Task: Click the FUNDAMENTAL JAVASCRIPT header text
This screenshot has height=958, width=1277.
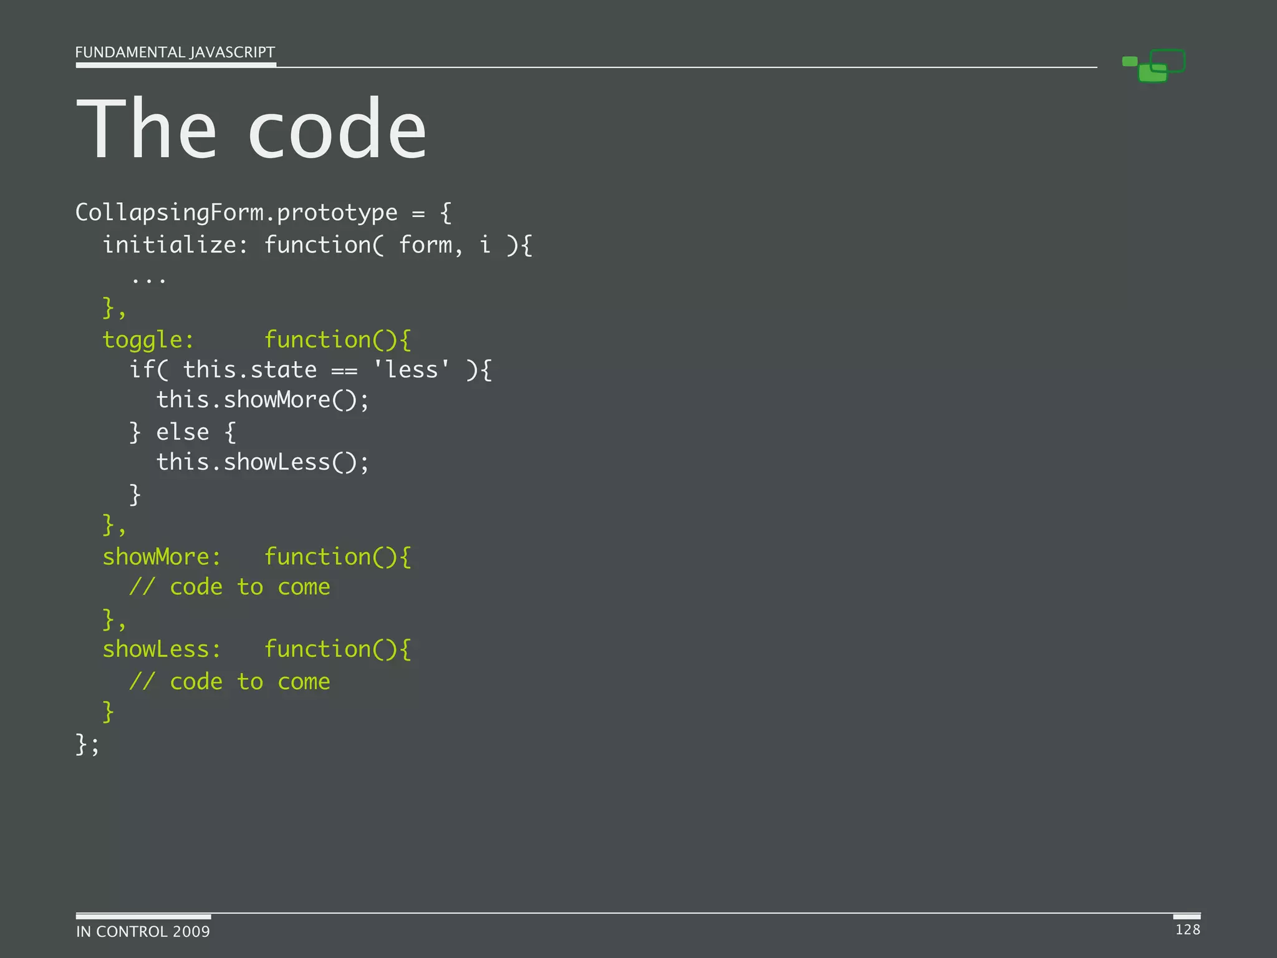Action: pos(175,52)
